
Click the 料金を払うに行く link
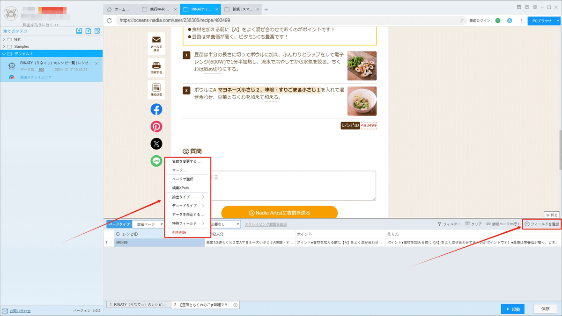tap(41, 24)
